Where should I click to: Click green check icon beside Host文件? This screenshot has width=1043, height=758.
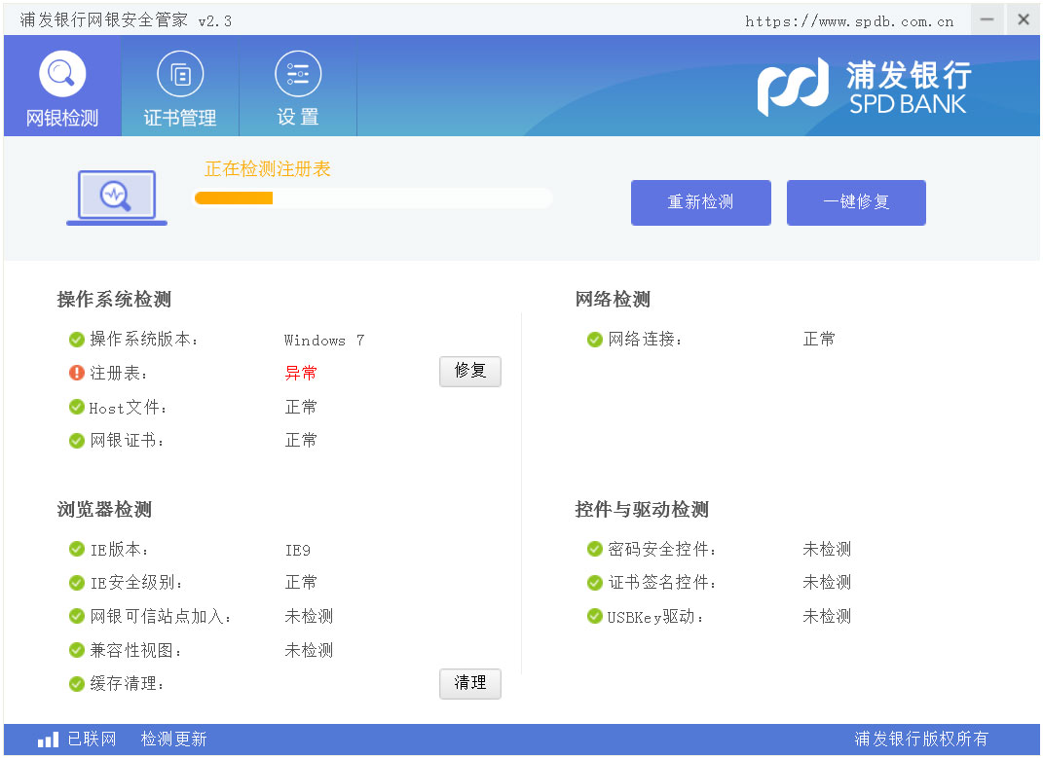(77, 407)
